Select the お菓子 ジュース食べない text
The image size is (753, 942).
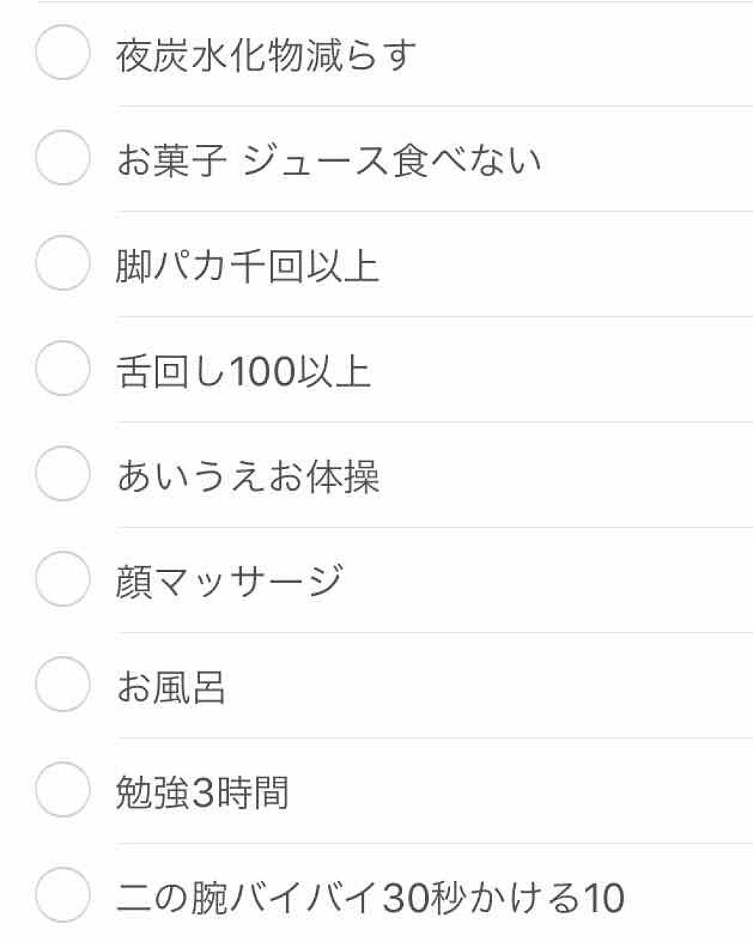point(331,160)
